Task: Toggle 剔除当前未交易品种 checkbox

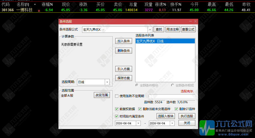Action: [140, 109]
